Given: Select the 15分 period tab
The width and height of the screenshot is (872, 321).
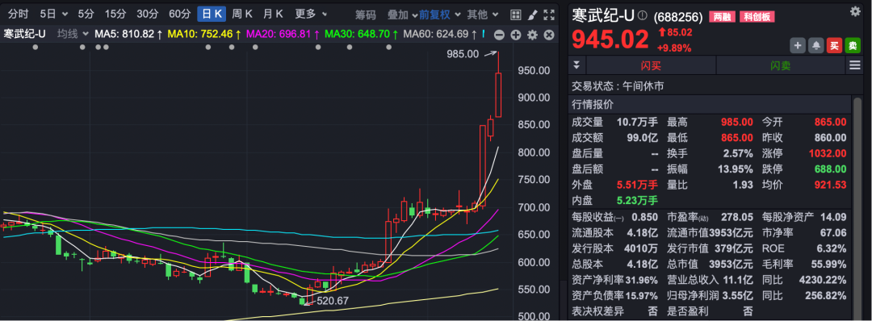Looking at the screenshot, I should [115, 15].
